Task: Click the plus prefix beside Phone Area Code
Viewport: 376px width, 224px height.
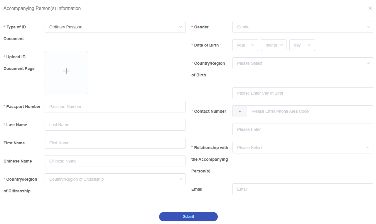Action: coord(240,111)
